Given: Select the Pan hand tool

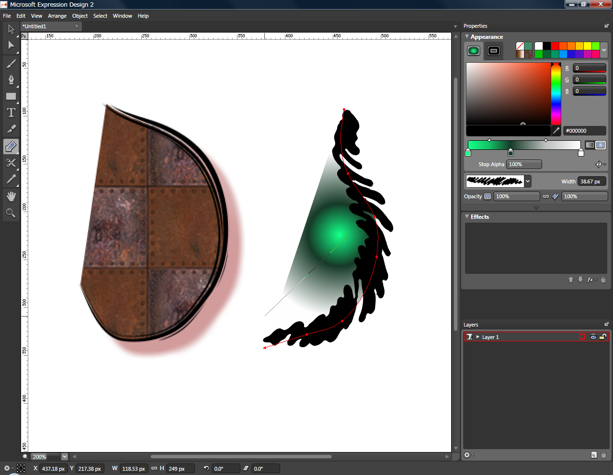Looking at the screenshot, I should (11, 196).
